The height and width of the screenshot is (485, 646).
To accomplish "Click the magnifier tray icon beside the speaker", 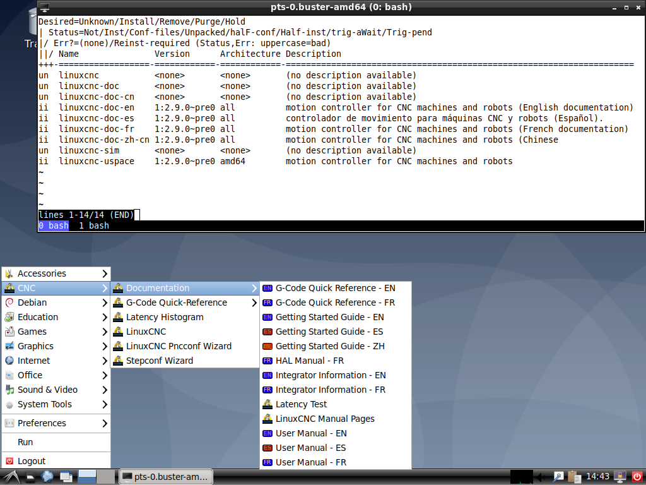I will tap(558, 477).
